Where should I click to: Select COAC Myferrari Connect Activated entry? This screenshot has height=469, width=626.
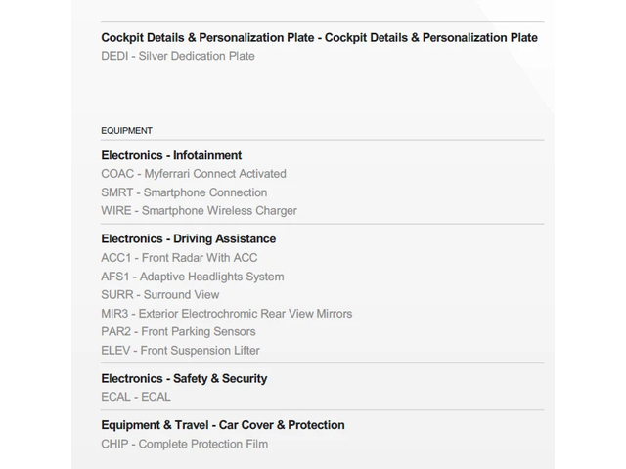click(193, 174)
